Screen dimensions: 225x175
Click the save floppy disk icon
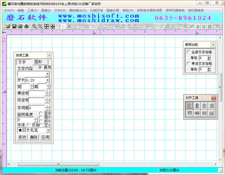[x=14, y=27]
